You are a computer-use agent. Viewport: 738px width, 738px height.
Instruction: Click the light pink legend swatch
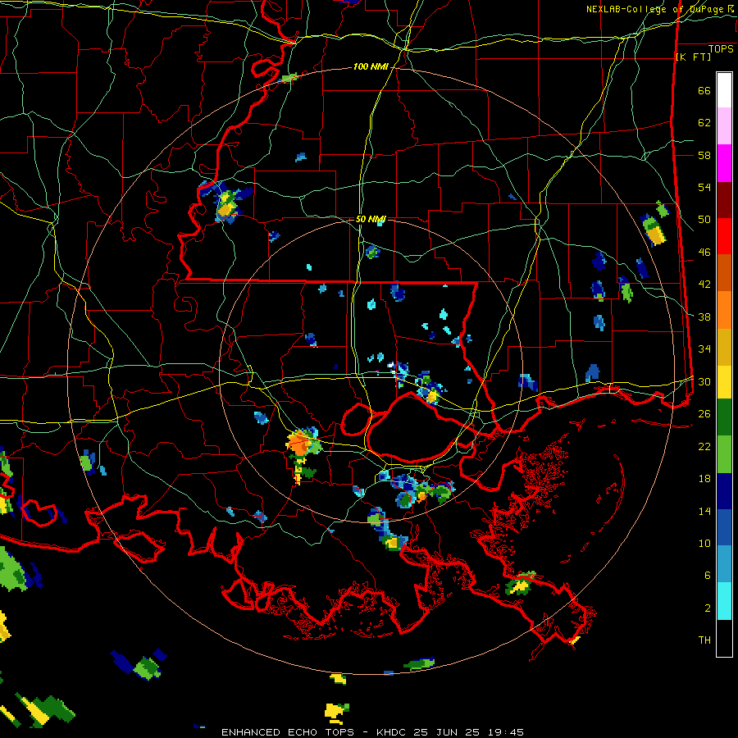coord(724,125)
